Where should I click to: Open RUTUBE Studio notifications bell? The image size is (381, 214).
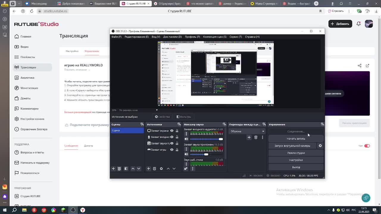359,24
